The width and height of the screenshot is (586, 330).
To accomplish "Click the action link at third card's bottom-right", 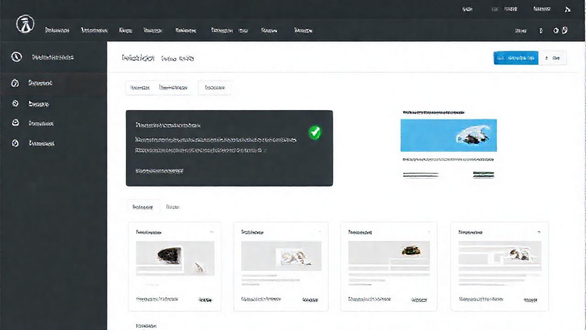I will pyautogui.click(x=419, y=300).
